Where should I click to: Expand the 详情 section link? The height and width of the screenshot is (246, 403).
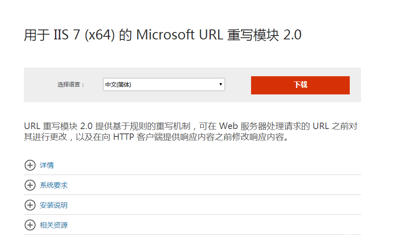point(47,165)
